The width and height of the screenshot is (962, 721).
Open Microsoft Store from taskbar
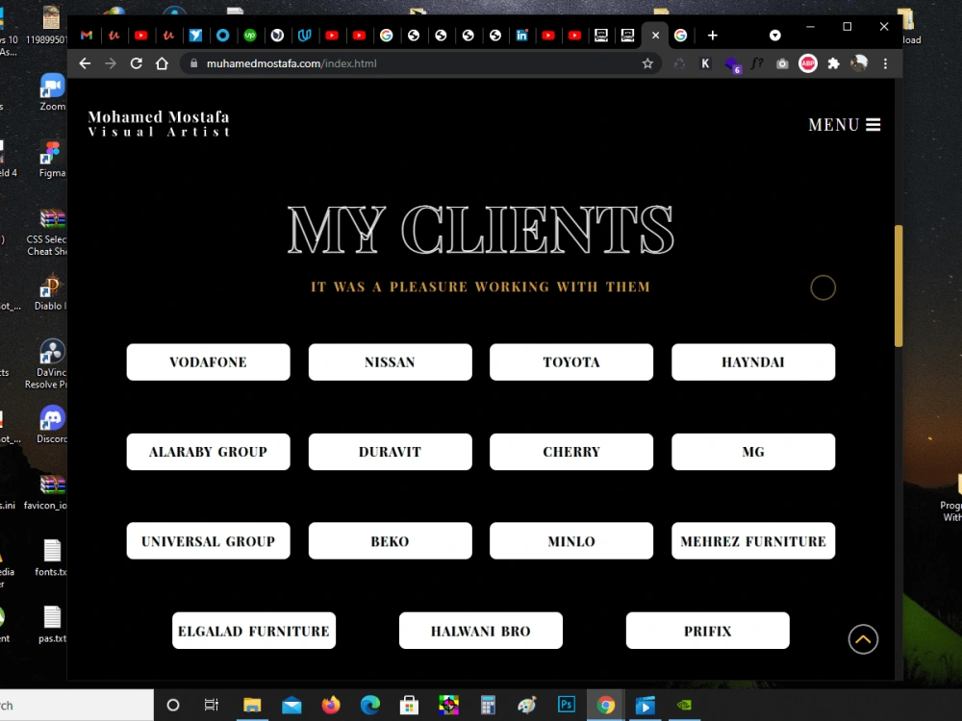pos(409,705)
